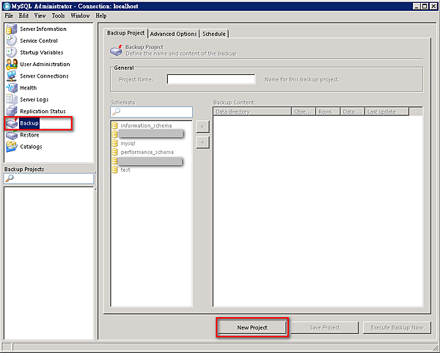Open the Edit menu
The image size is (440, 353).
click(x=24, y=15)
